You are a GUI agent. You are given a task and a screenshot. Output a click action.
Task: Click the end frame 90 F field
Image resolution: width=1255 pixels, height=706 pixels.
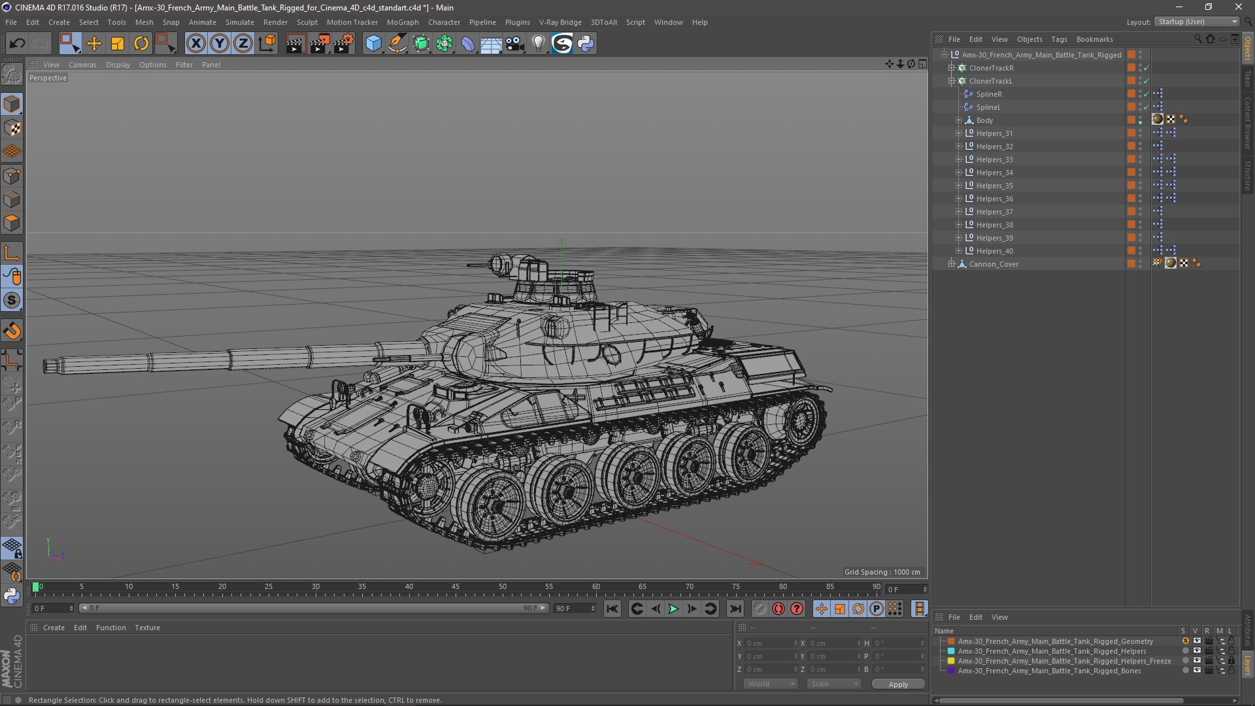click(x=575, y=609)
